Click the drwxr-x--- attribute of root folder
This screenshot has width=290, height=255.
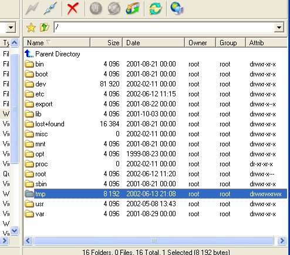(262, 174)
